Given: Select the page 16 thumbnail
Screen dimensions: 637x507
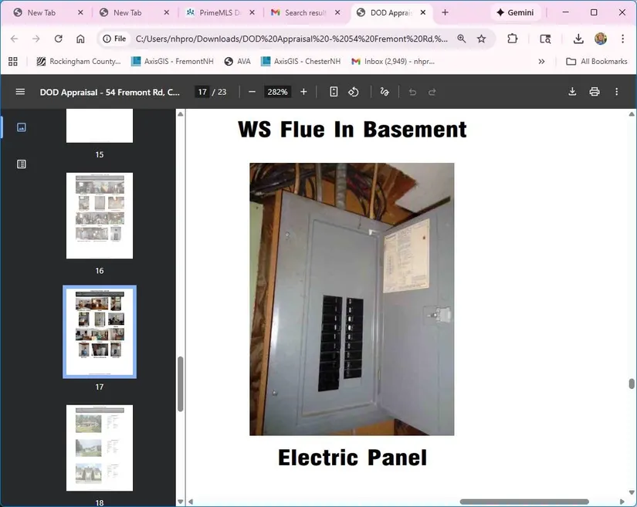Looking at the screenshot, I should click(x=100, y=215).
